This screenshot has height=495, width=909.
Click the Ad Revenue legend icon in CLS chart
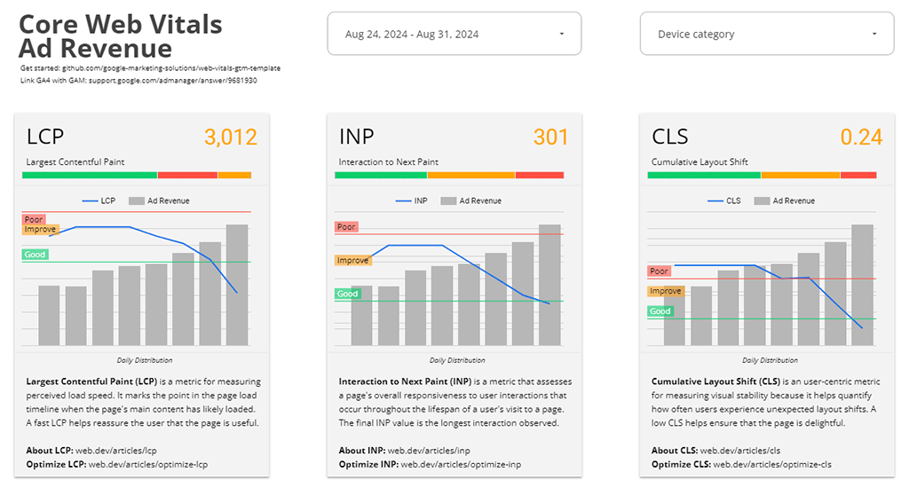click(x=761, y=201)
